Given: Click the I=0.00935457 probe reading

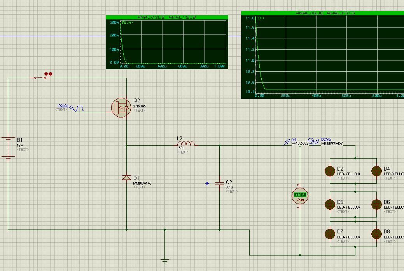Looking at the screenshot, I should [x=332, y=143].
